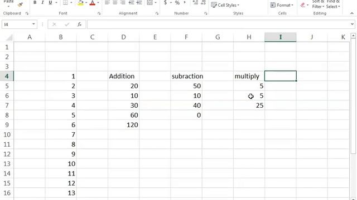
Task: Select the cell labeled Addition
Action: (124, 76)
